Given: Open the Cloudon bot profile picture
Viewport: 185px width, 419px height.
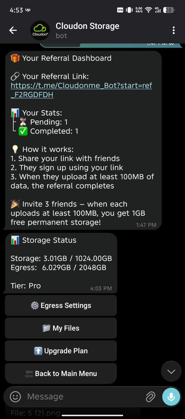Looking at the screenshot, I should pos(40,30).
